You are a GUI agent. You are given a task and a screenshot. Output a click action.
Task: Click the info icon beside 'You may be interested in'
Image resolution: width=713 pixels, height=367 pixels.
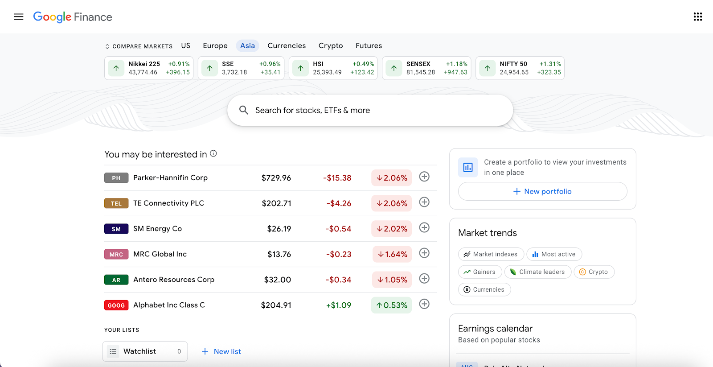point(213,153)
